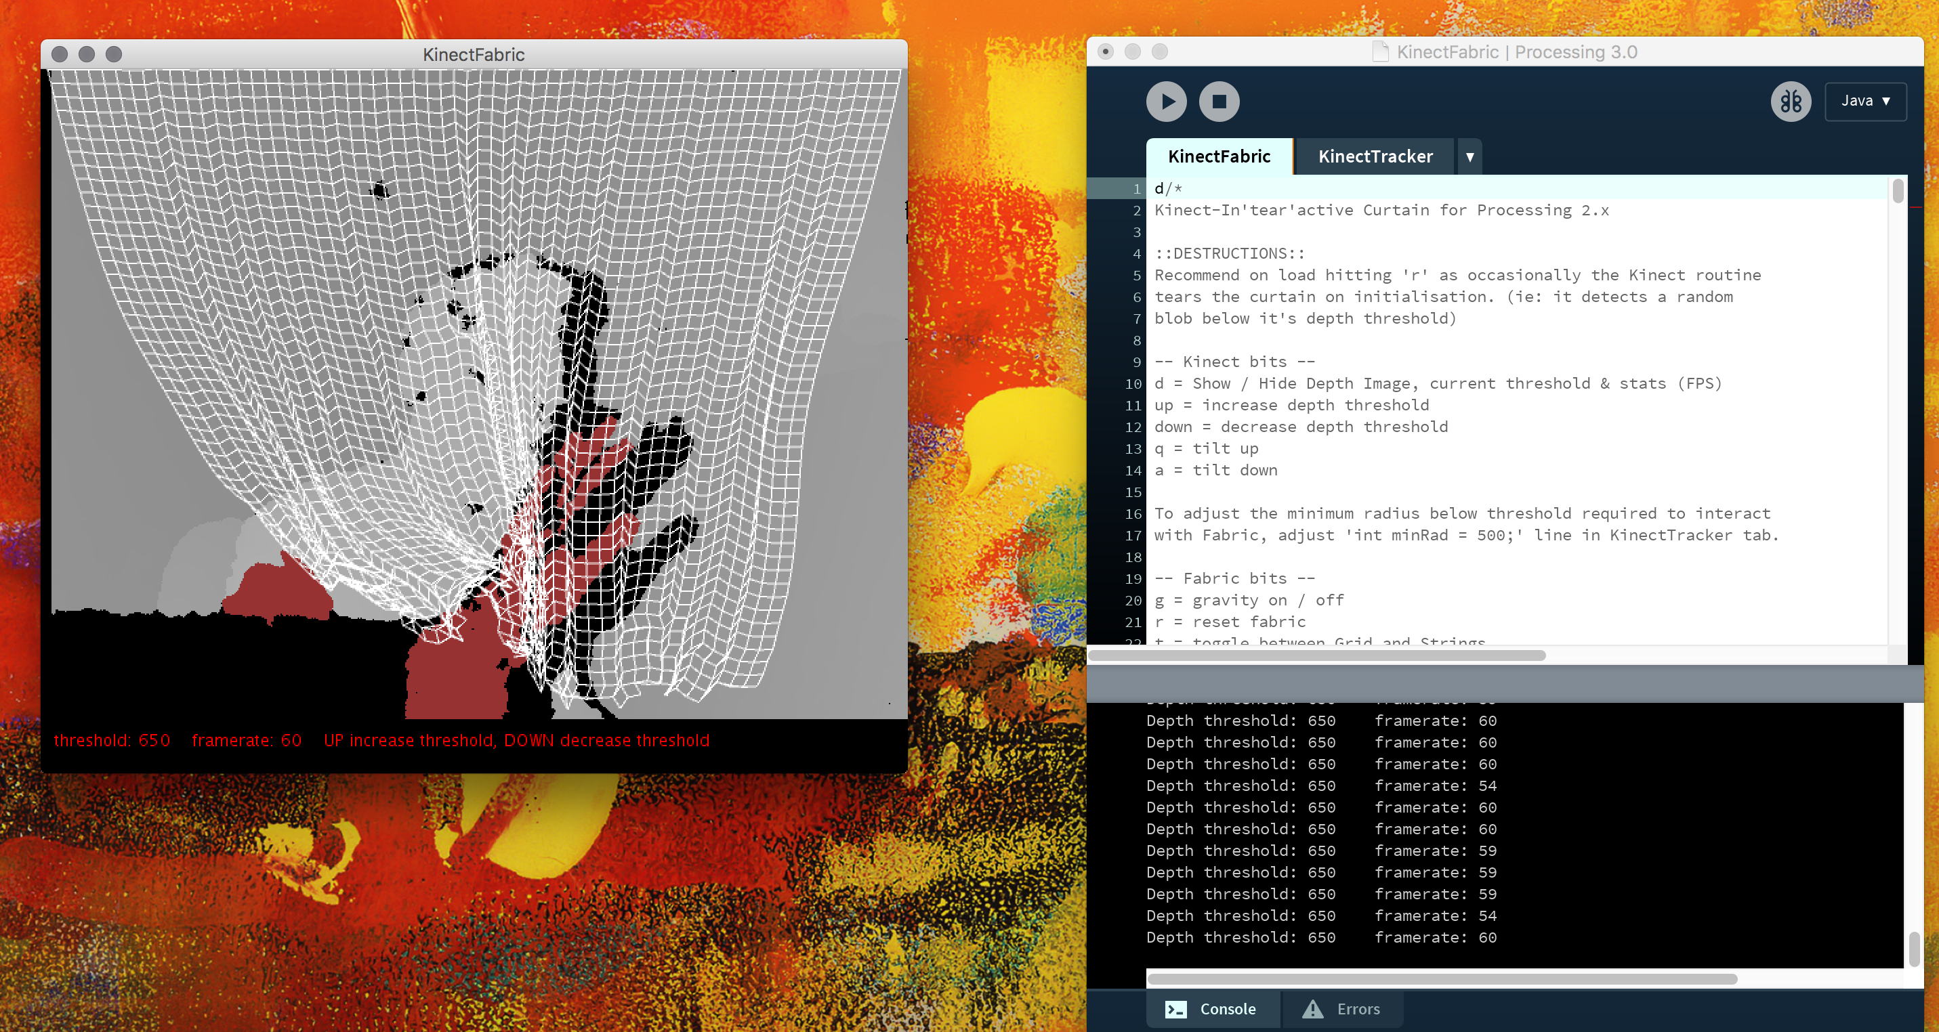
Task: Open the Errors panel tab
Action: point(1342,1009)
